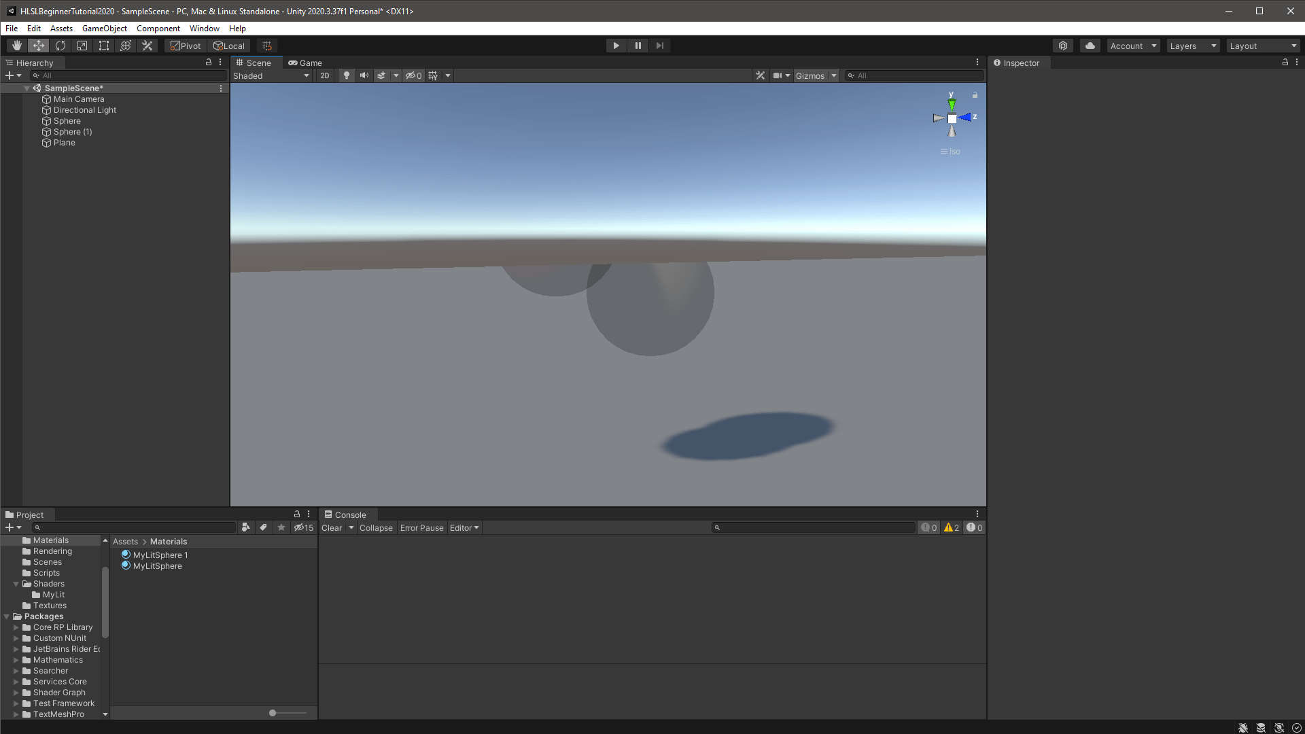This screenshot has height=734, width=1305.
Task: Click the Console search field
Action: 814,528
